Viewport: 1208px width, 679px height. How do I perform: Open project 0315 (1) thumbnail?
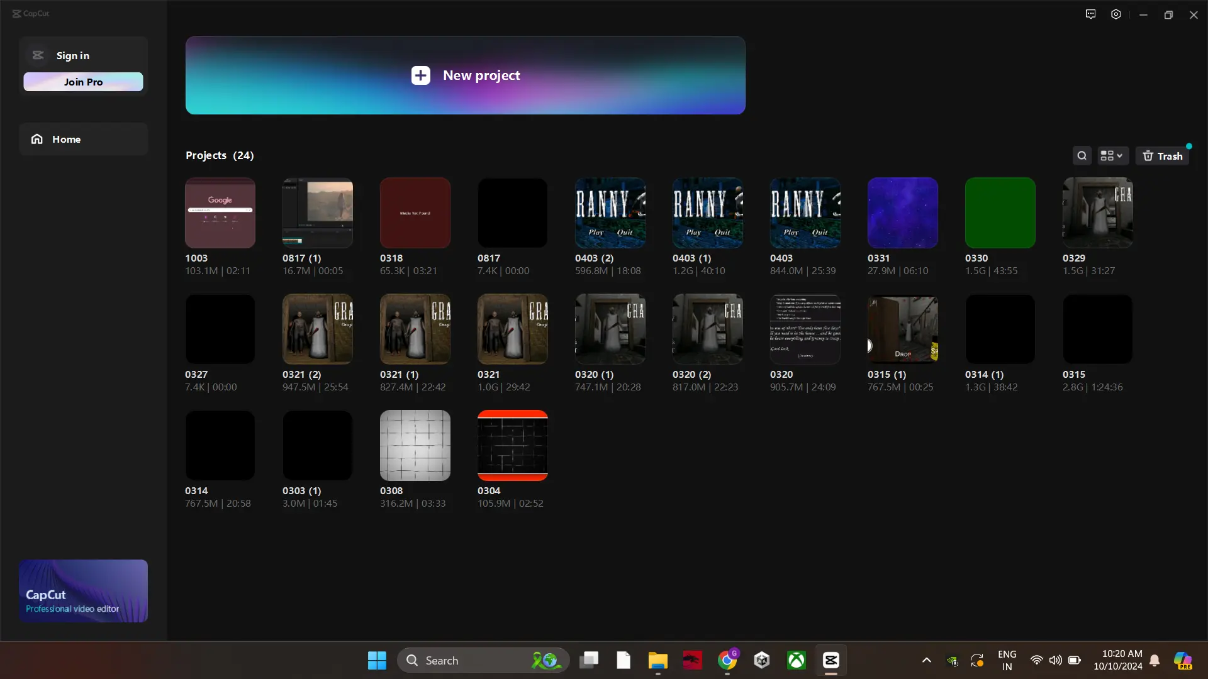click(903, 329)
